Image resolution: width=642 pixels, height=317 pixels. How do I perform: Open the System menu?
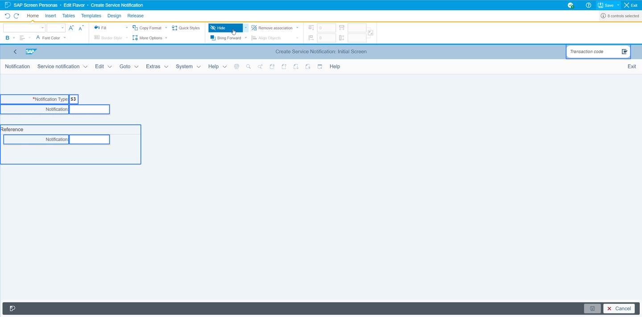coord(188,66)
